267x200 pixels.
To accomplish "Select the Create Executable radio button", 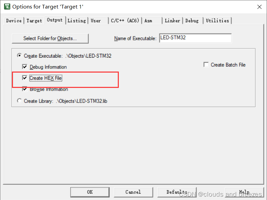I will tap(19, 56).
